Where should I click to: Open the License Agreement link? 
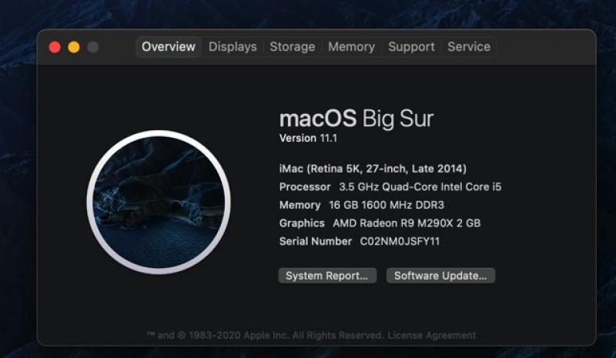pos(431,335)
